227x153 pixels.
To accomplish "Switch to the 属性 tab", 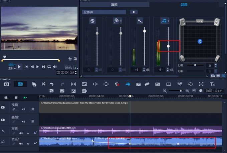I will click(x=115, y=5).
